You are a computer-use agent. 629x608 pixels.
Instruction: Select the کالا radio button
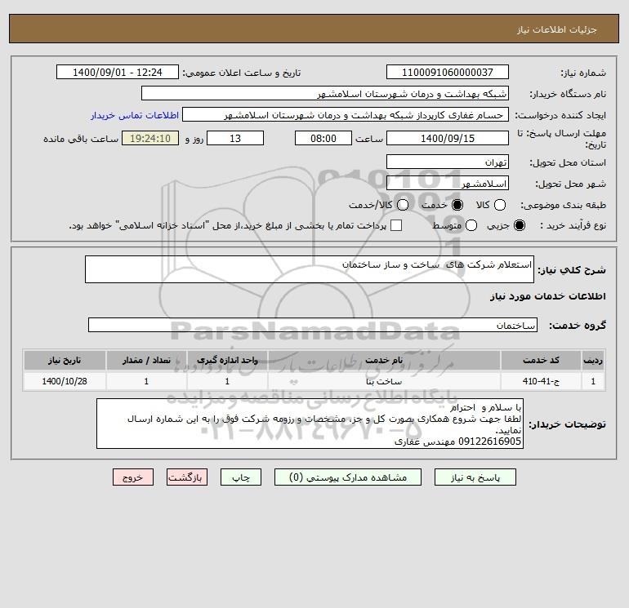[x=499, y=205]
